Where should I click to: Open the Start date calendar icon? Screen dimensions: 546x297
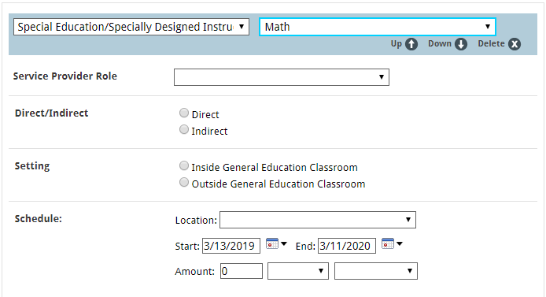pyautogui.click(x=272, y=243)
